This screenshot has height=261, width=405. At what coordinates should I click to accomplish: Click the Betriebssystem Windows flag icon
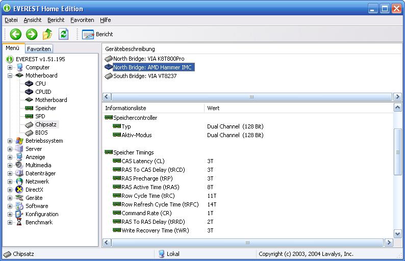click(x=19, y=141)
